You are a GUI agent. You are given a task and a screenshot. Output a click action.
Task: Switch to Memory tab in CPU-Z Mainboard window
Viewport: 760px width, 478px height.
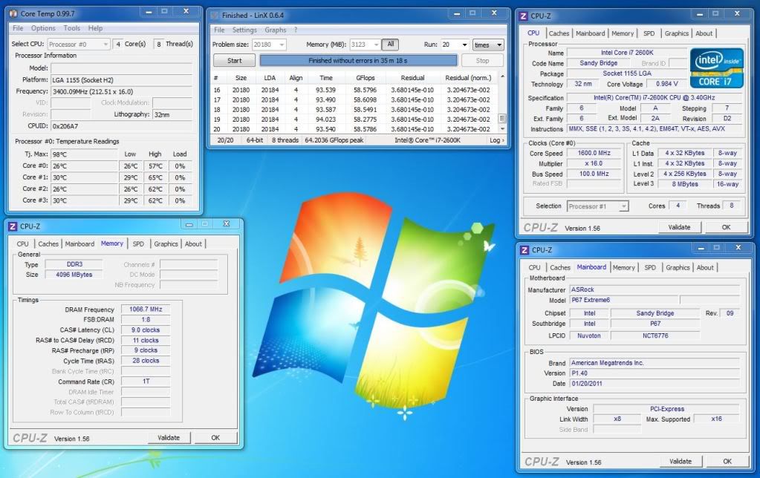[x=624, y=267]
